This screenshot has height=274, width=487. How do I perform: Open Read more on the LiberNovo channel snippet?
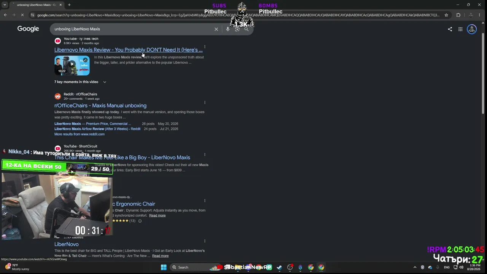click(160, 256)
